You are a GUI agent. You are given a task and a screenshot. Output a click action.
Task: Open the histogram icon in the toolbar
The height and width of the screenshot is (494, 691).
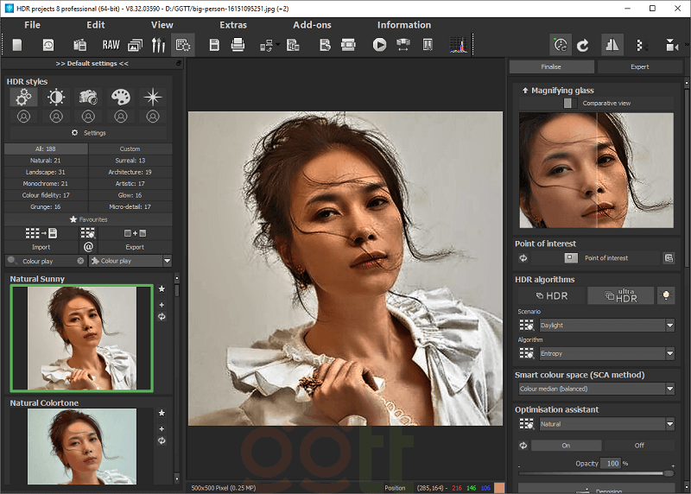click(460, 45)
